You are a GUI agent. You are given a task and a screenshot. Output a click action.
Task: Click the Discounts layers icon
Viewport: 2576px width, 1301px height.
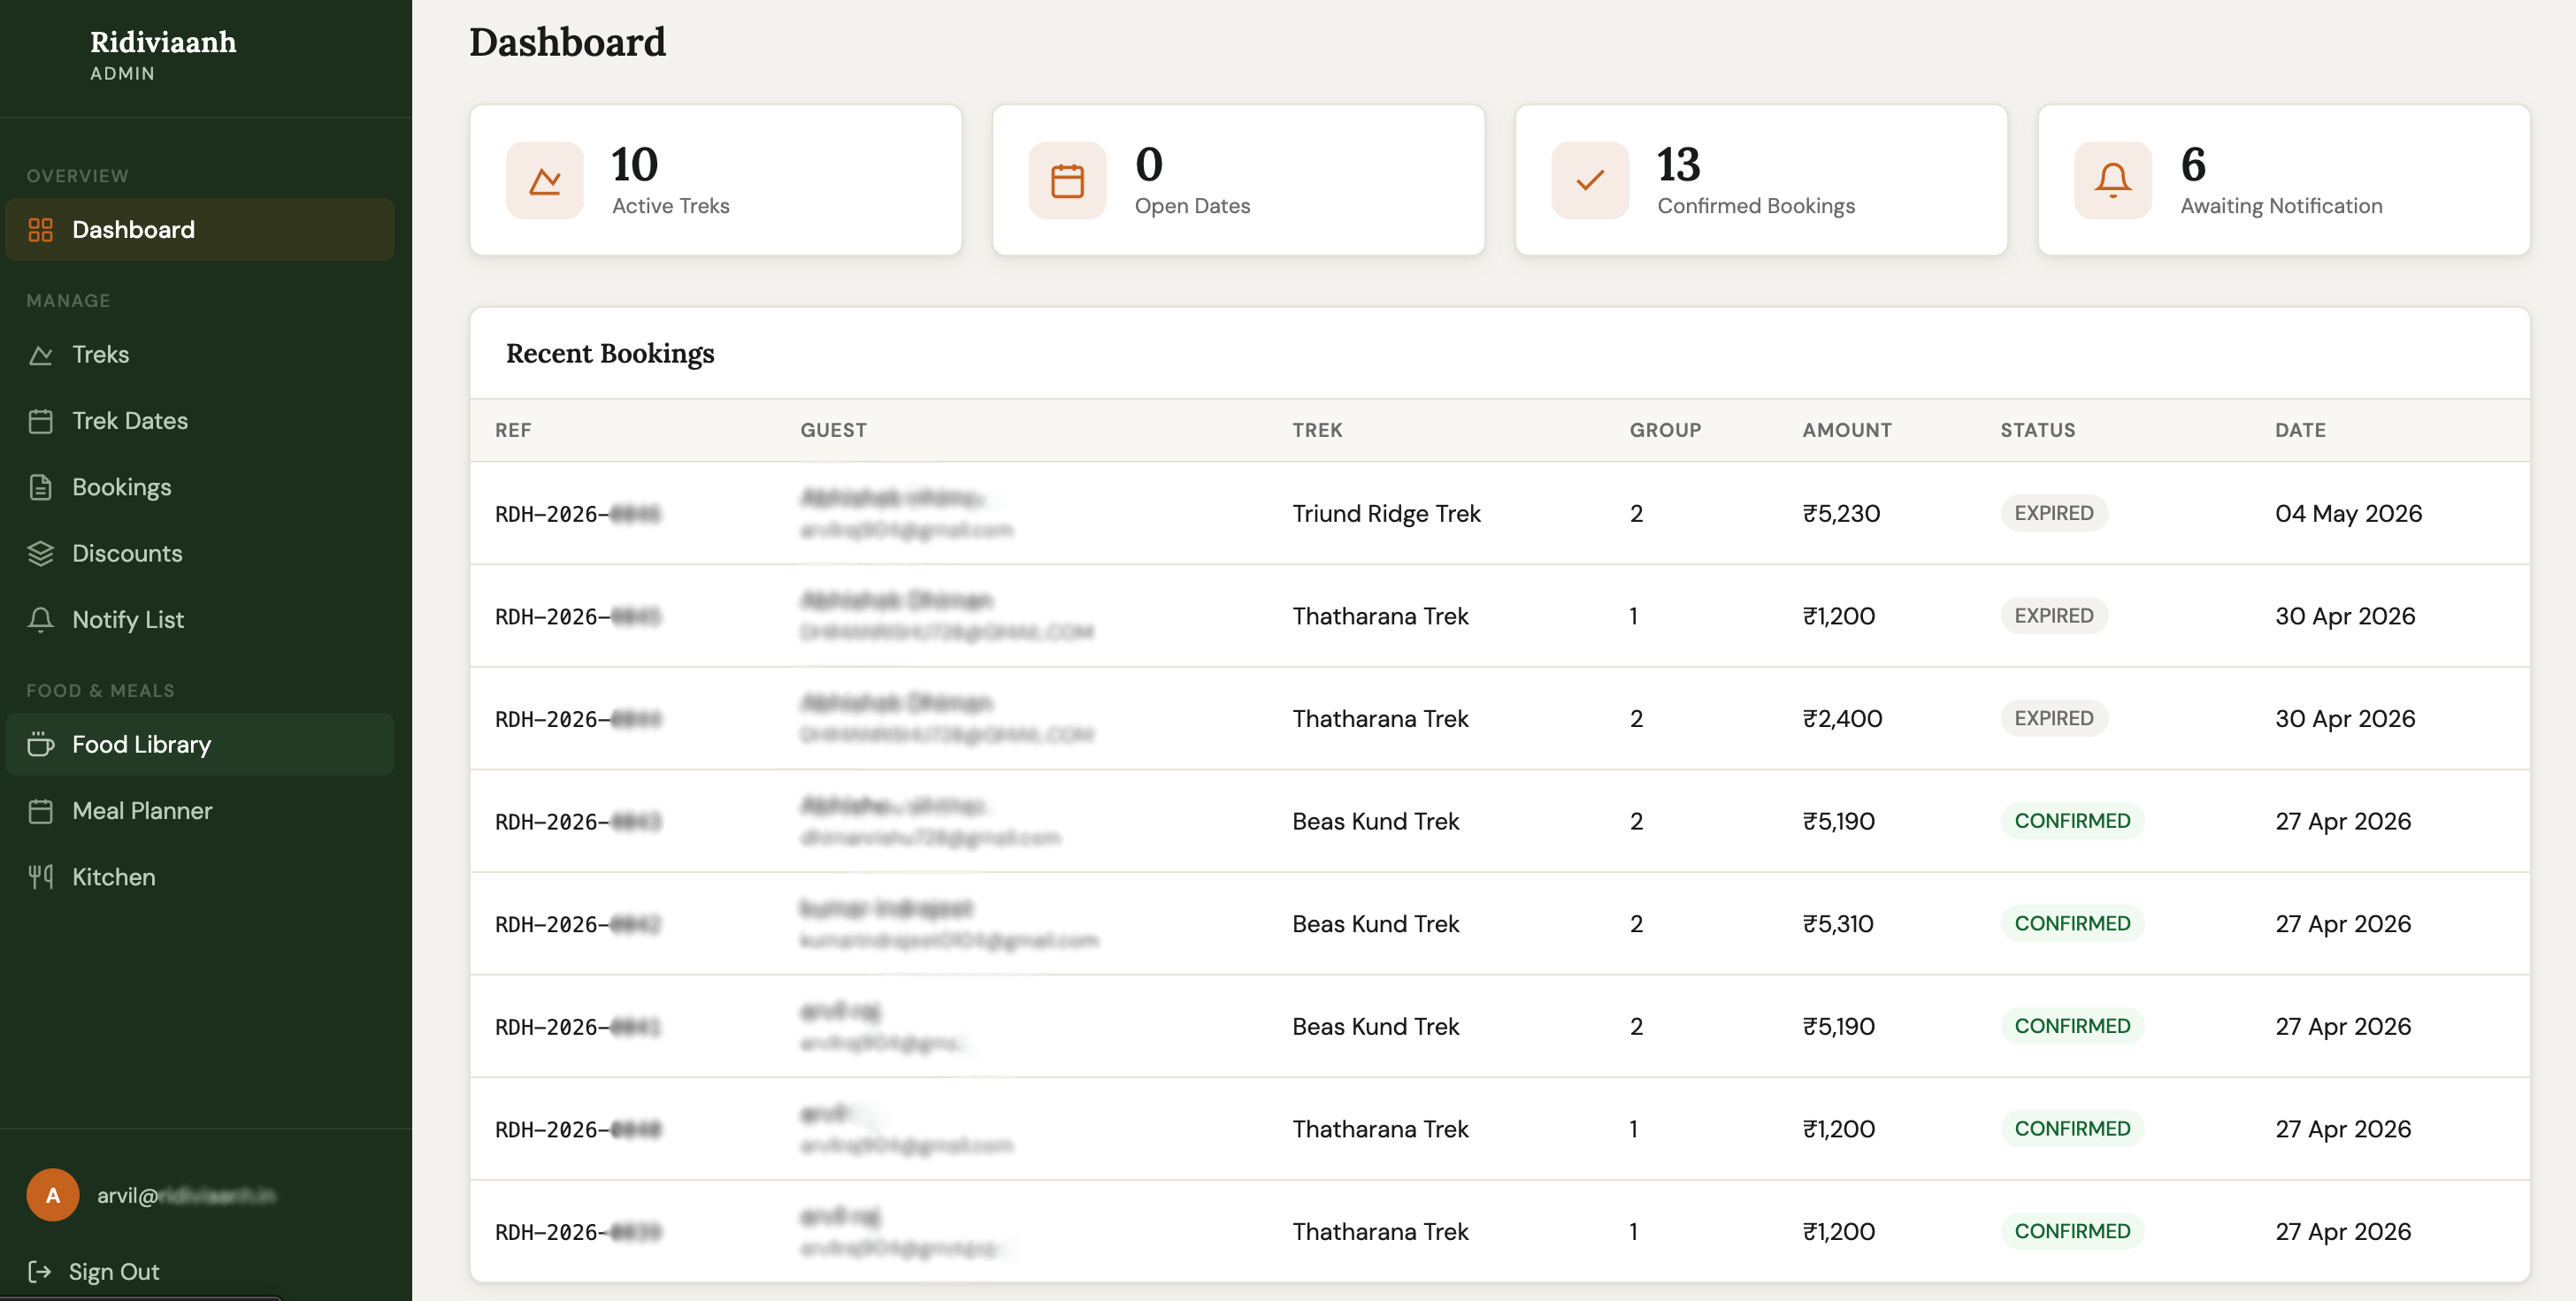(x=41, y=553)
